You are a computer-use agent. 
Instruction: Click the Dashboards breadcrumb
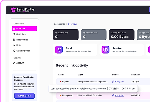[59, 24]
